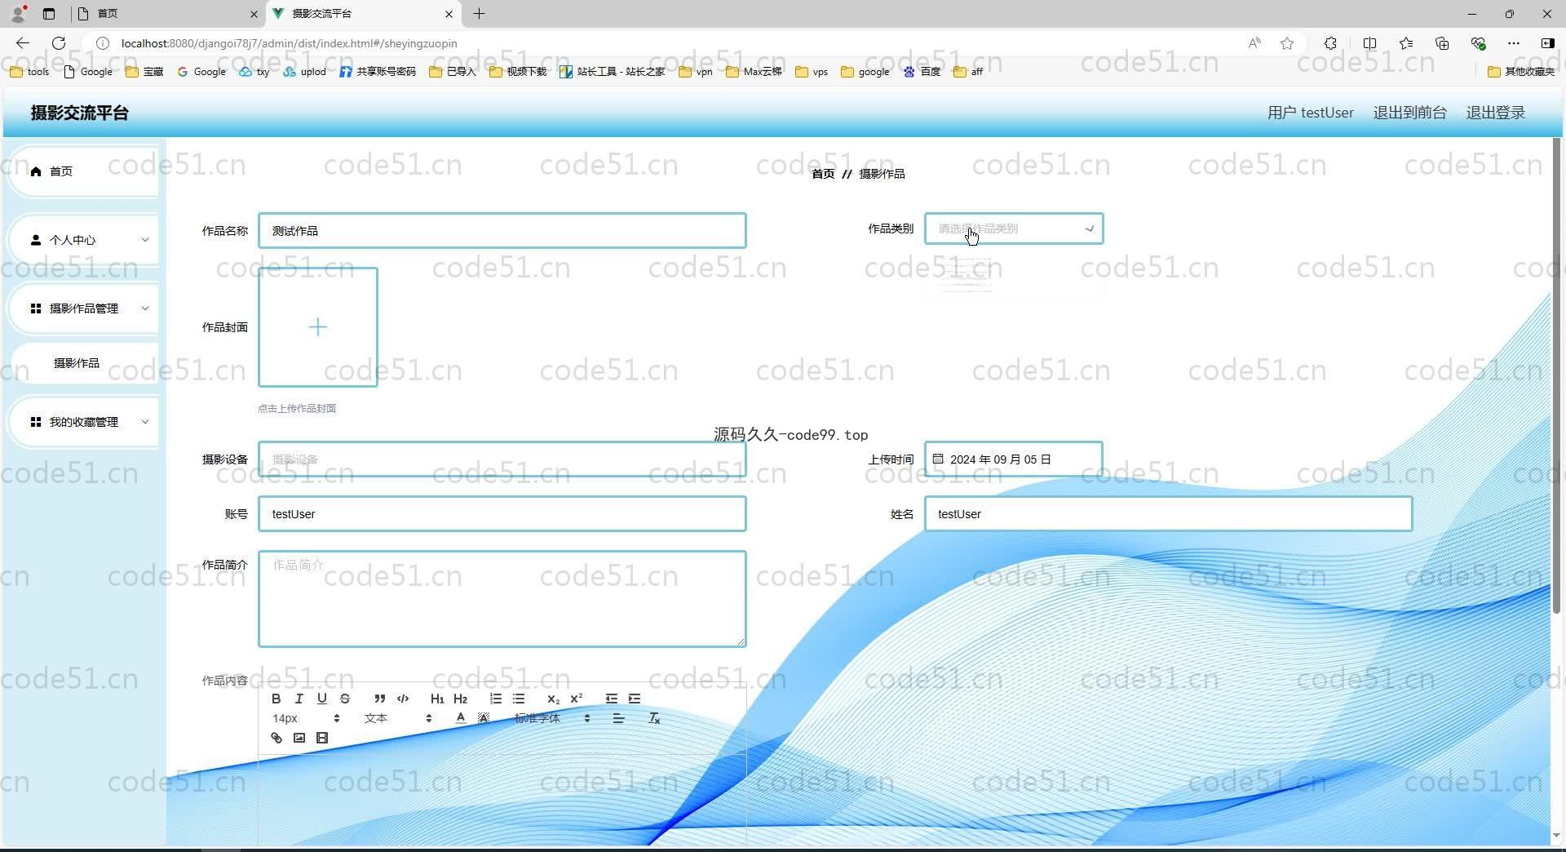
Task: Insert a code block in the editor
Action: 403,699
